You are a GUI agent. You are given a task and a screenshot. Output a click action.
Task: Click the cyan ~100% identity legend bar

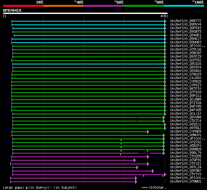tap(184, 6)
